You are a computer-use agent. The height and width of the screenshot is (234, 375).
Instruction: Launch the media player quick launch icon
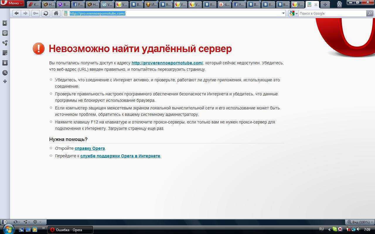pos(35,230)
